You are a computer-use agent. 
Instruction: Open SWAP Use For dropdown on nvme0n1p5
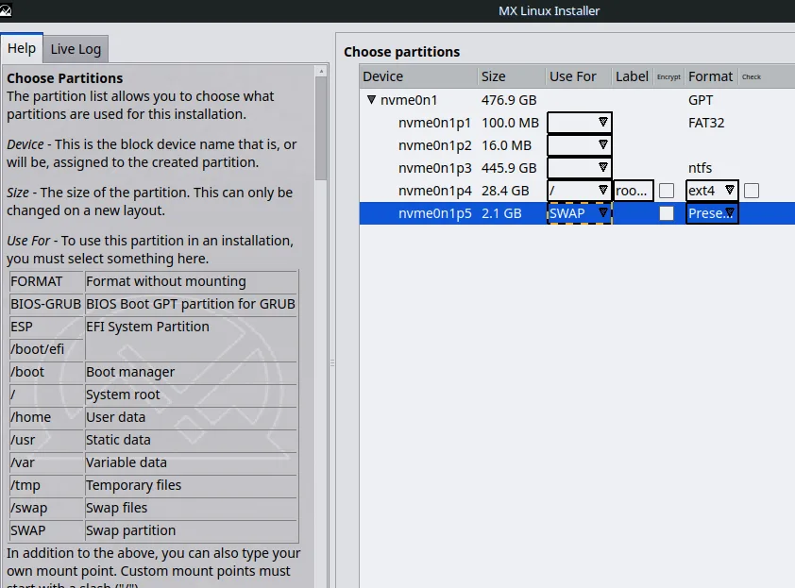(x=580, y=213)
